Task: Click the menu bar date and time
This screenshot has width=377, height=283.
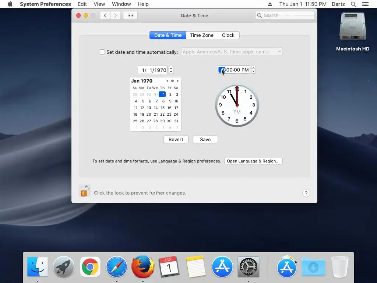Action: (303, 4)
